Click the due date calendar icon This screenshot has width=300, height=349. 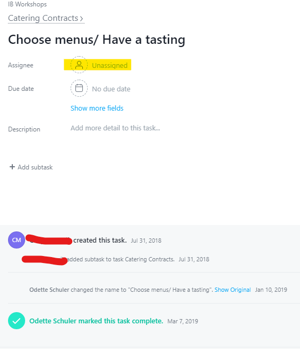(79, 88)
